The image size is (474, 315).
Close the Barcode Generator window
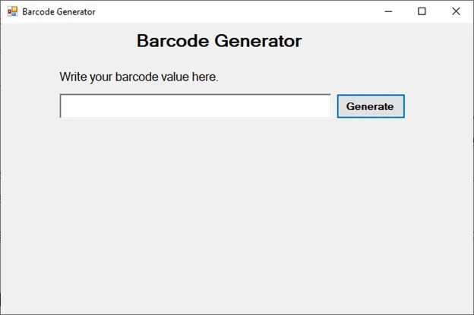click(456, 11)
